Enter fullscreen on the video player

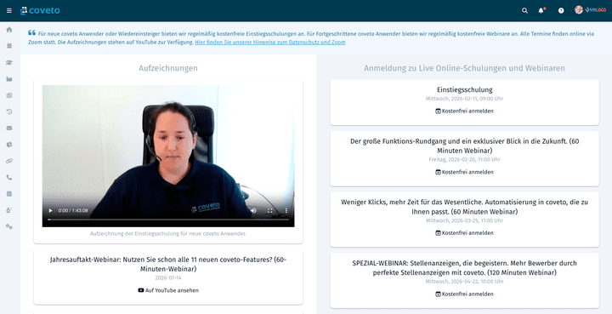(269, 210)
